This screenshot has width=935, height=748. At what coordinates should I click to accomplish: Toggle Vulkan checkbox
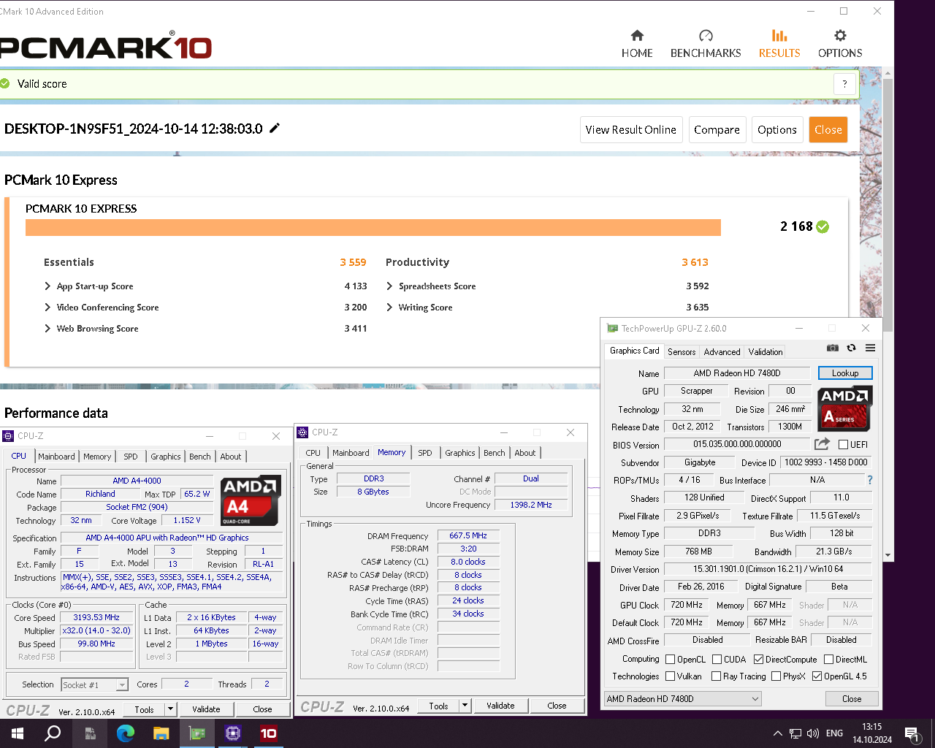point(670,676)
